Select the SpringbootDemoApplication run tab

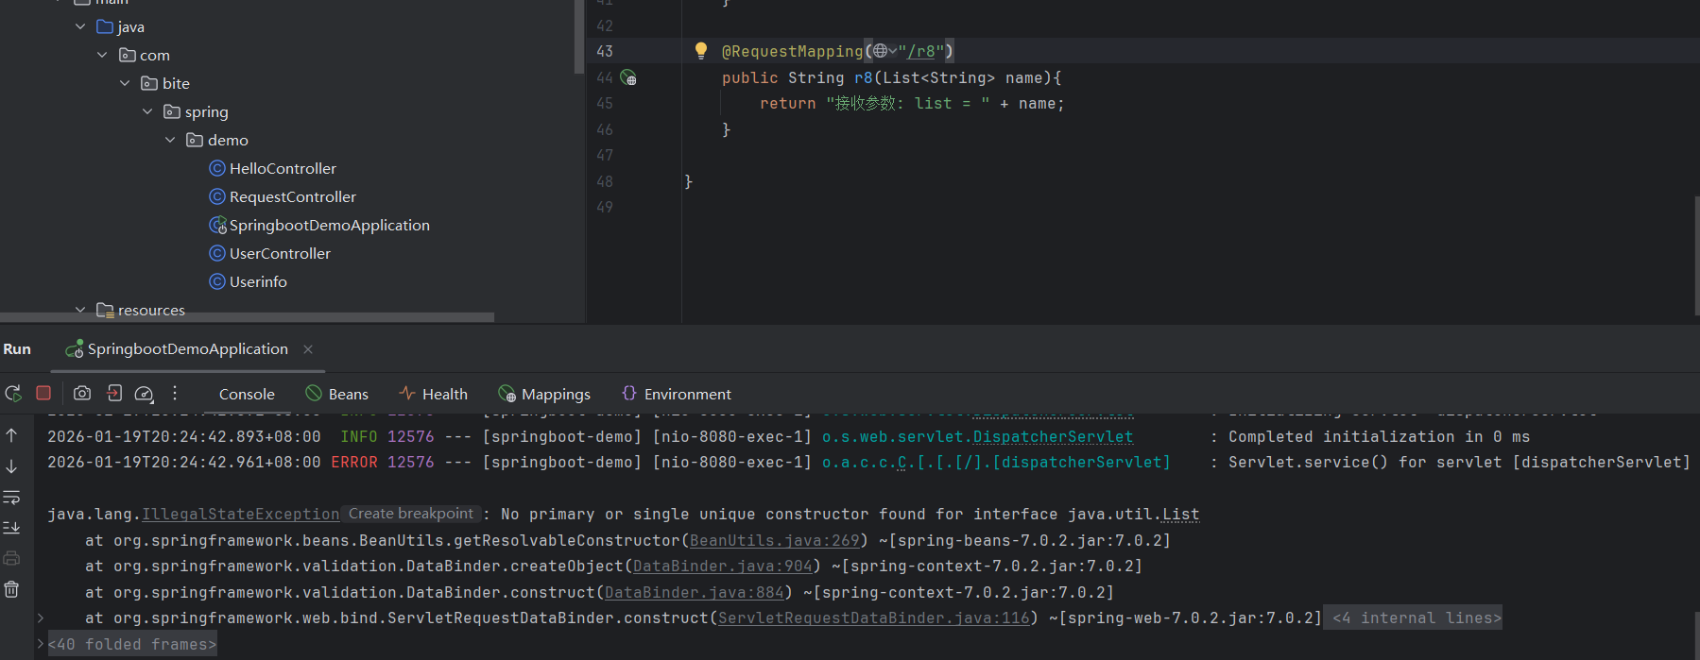click(188, 349)
